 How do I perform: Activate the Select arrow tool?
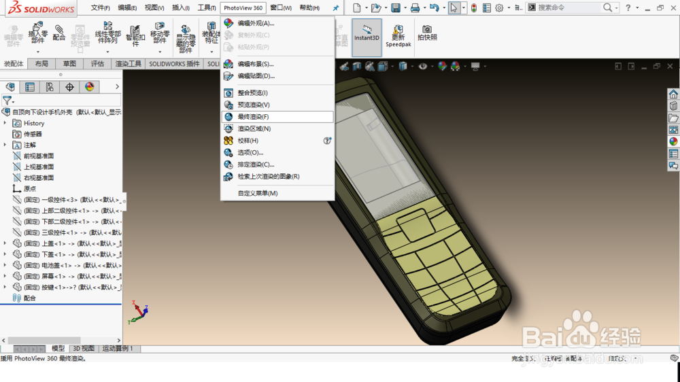454,7
